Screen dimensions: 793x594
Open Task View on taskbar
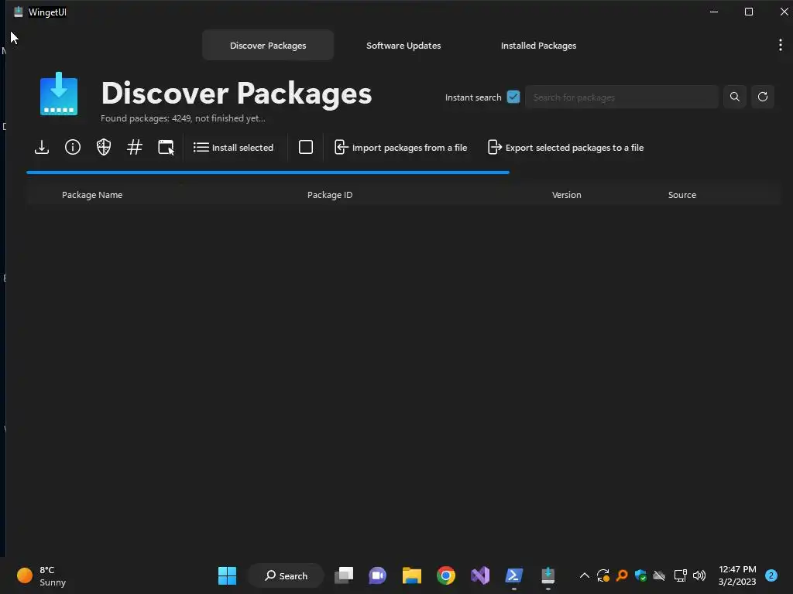344,575
